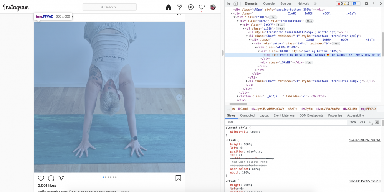Click the Instagram Search field
Image resolution: width=384 pixels, height=192 pixels.
(x=109, y=7)
